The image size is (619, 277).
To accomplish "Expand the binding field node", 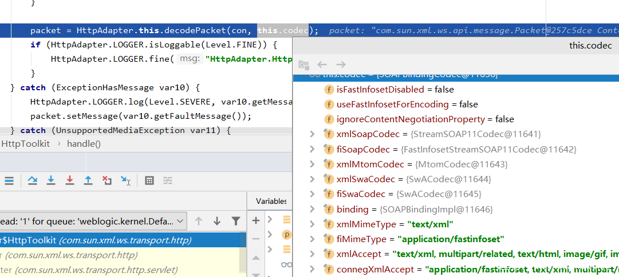I will pyautogui.click(x=312, y=209).
